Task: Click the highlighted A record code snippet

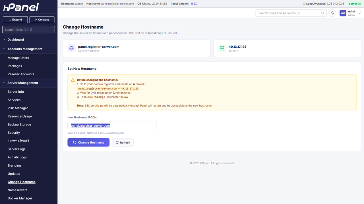Action: (x=108, y=88)
